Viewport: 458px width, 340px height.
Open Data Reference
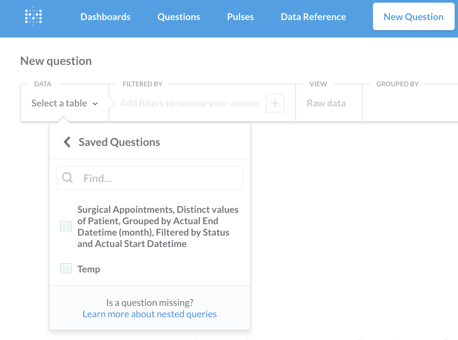(313, 17)
